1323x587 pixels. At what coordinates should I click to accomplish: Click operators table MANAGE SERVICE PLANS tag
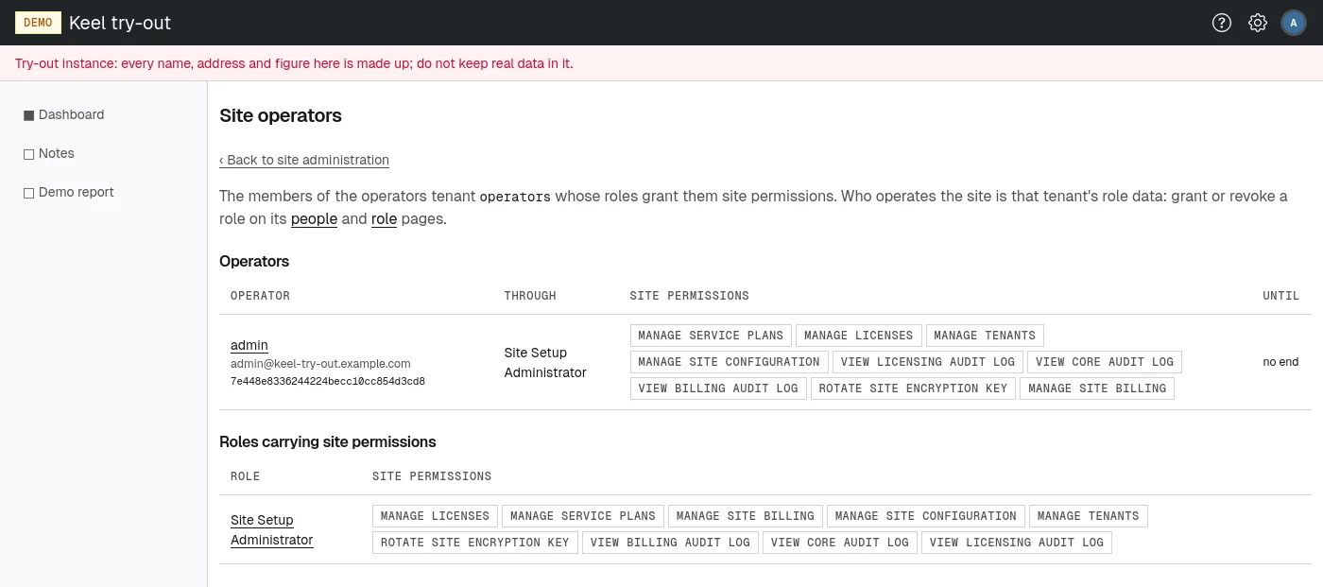click(711, 336)
